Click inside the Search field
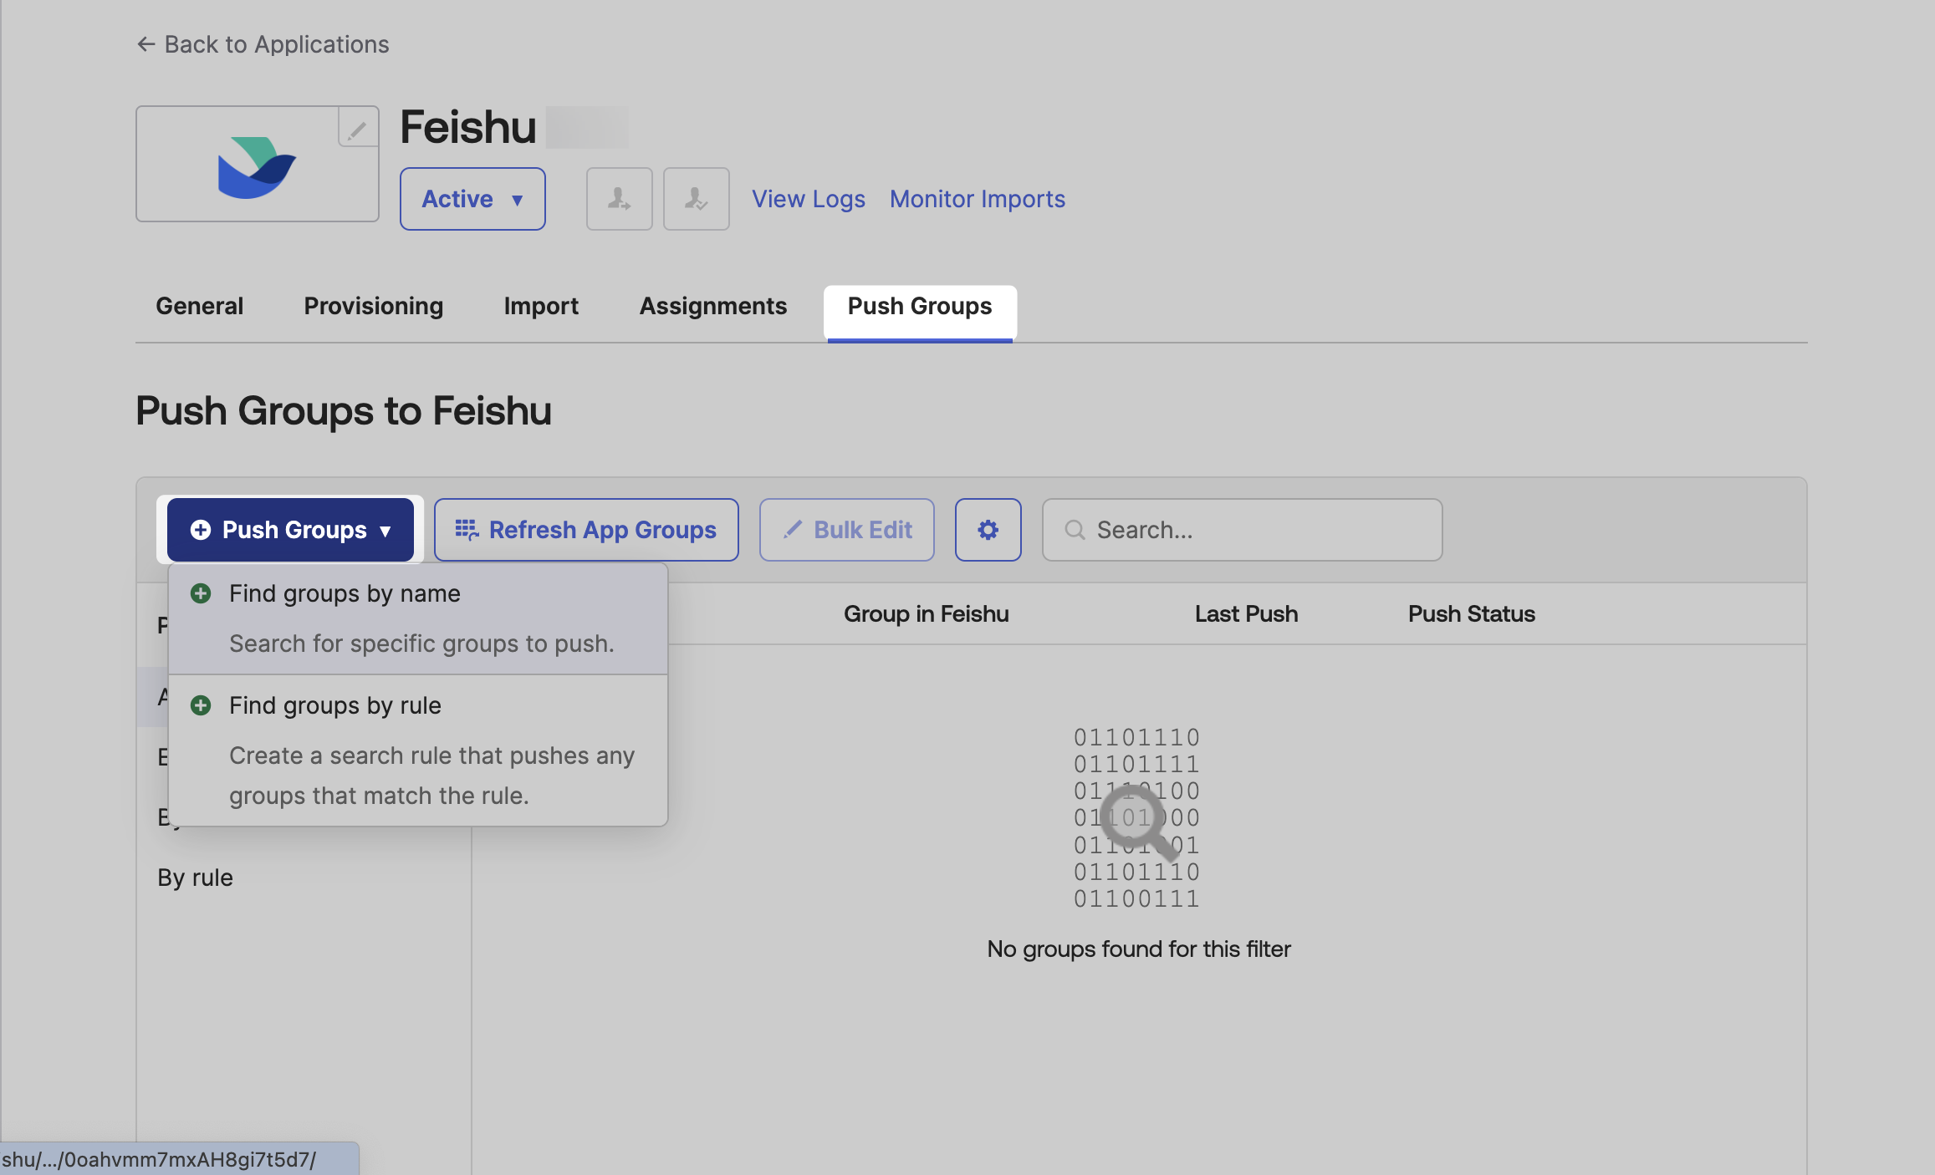Screen dimensions: 1935x1175 tap(1213, 529)
